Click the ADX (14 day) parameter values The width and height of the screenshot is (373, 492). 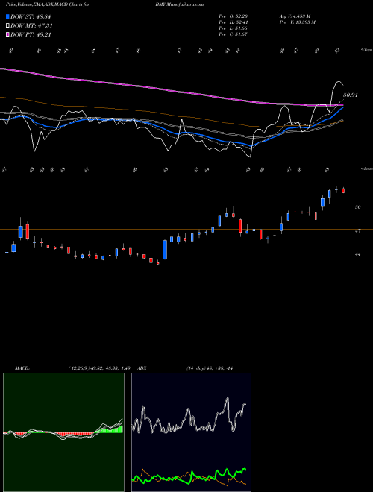(209, 368)
